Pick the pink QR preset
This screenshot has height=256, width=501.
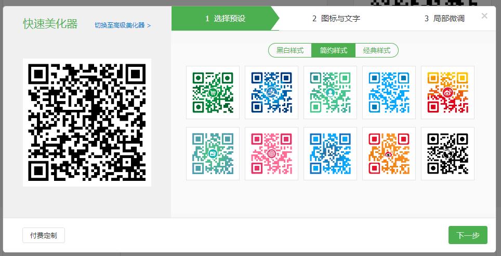[272, 153]
